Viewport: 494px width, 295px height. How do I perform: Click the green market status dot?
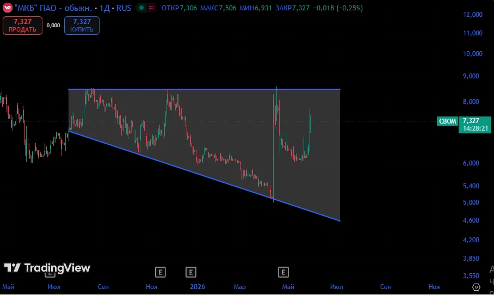[142, 8]
